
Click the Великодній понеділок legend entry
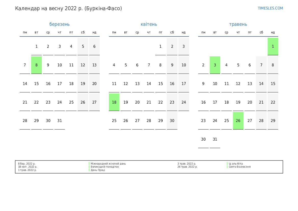[105, 167]
